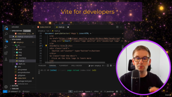Image resolution: width=172 pixels, height=97 pixels.
Task: Expand the img folder
Action: 14,52
